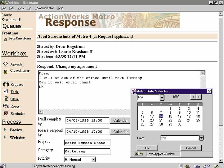The image size is (224, 168).
Task: Click the Project field Metro Screen Shots
Action: [87, 143]
